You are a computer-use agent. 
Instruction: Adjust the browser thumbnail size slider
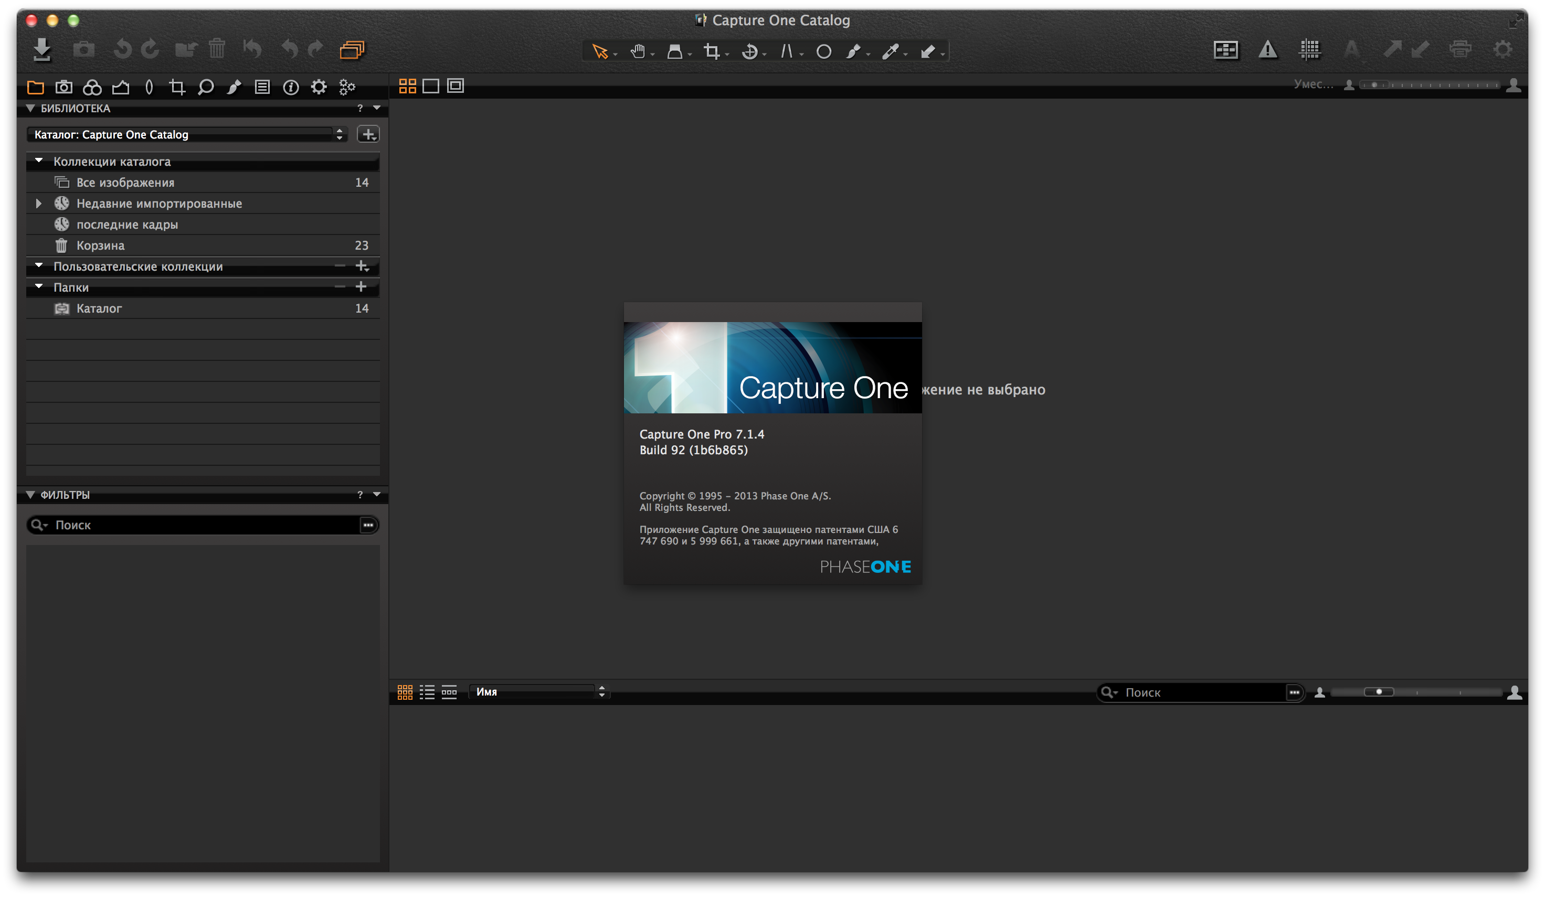[1380, 692]
